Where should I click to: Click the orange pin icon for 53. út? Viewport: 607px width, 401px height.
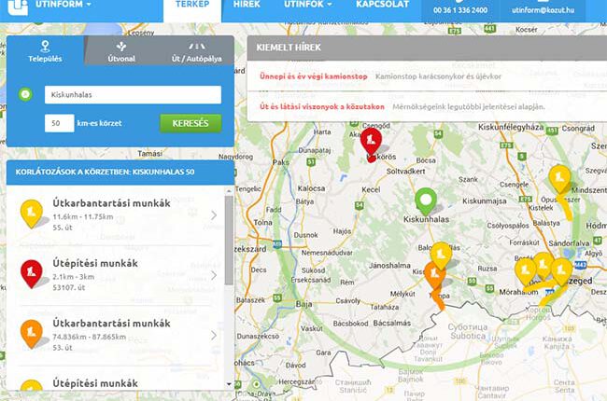coord(32,334)
